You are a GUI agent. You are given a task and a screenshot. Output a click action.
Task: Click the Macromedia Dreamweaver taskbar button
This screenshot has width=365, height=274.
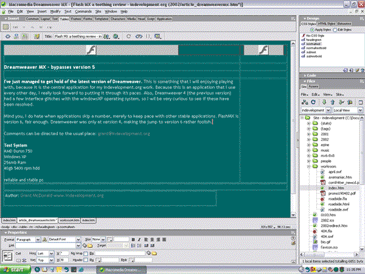tap(121, 270)
